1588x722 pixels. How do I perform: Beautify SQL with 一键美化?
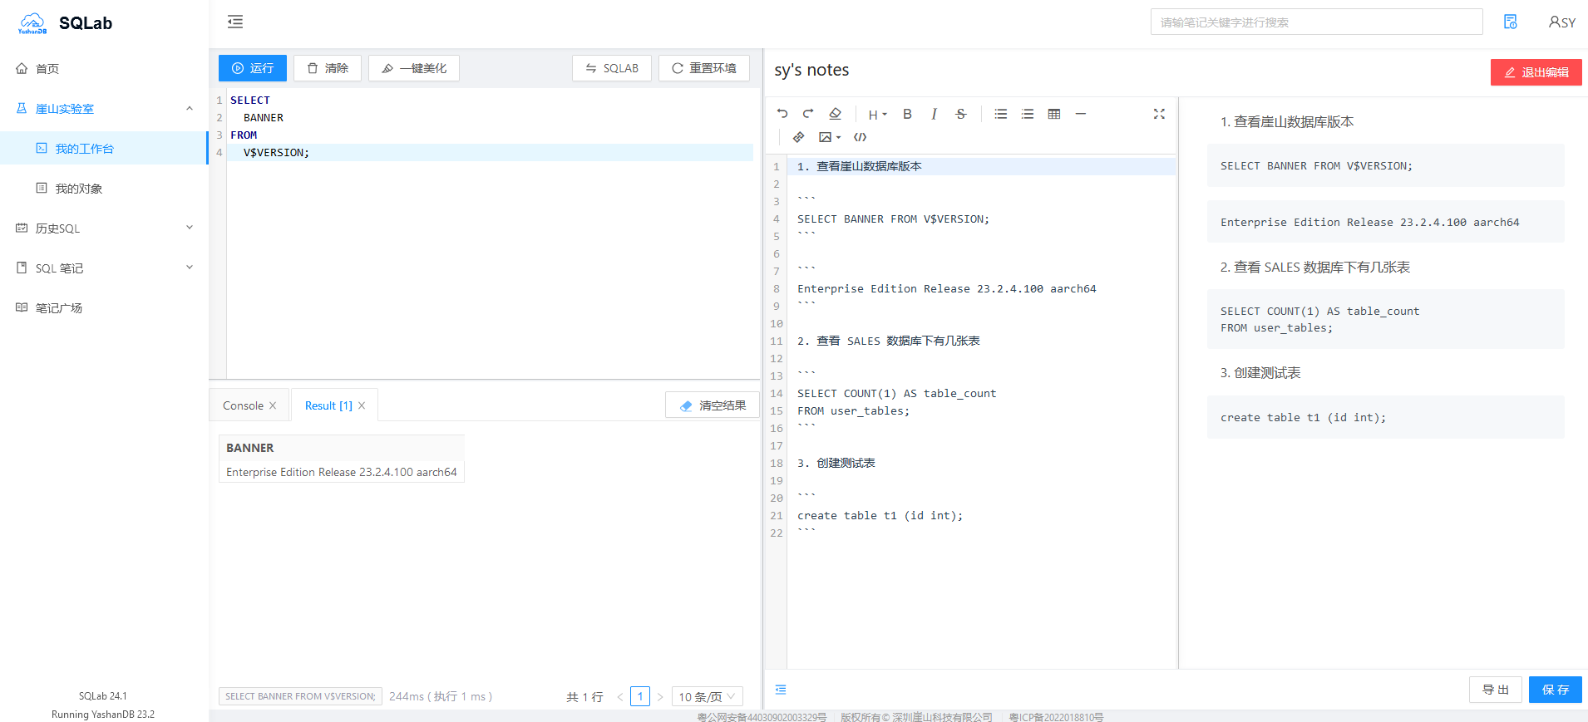(414, 68)
